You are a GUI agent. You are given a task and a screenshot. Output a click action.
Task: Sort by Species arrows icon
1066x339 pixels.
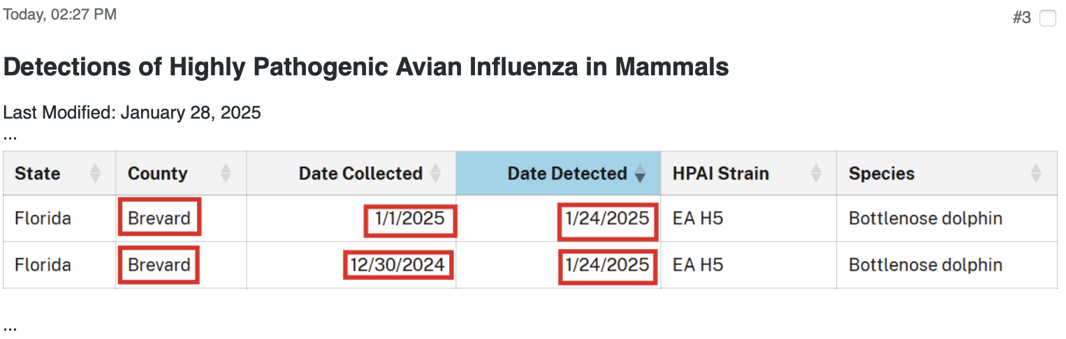point(1036,173)
